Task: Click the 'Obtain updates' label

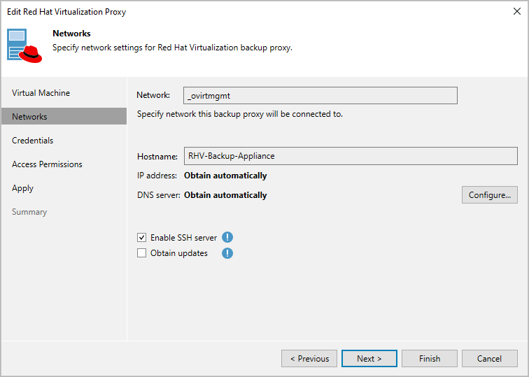Action: coord(179,253)
